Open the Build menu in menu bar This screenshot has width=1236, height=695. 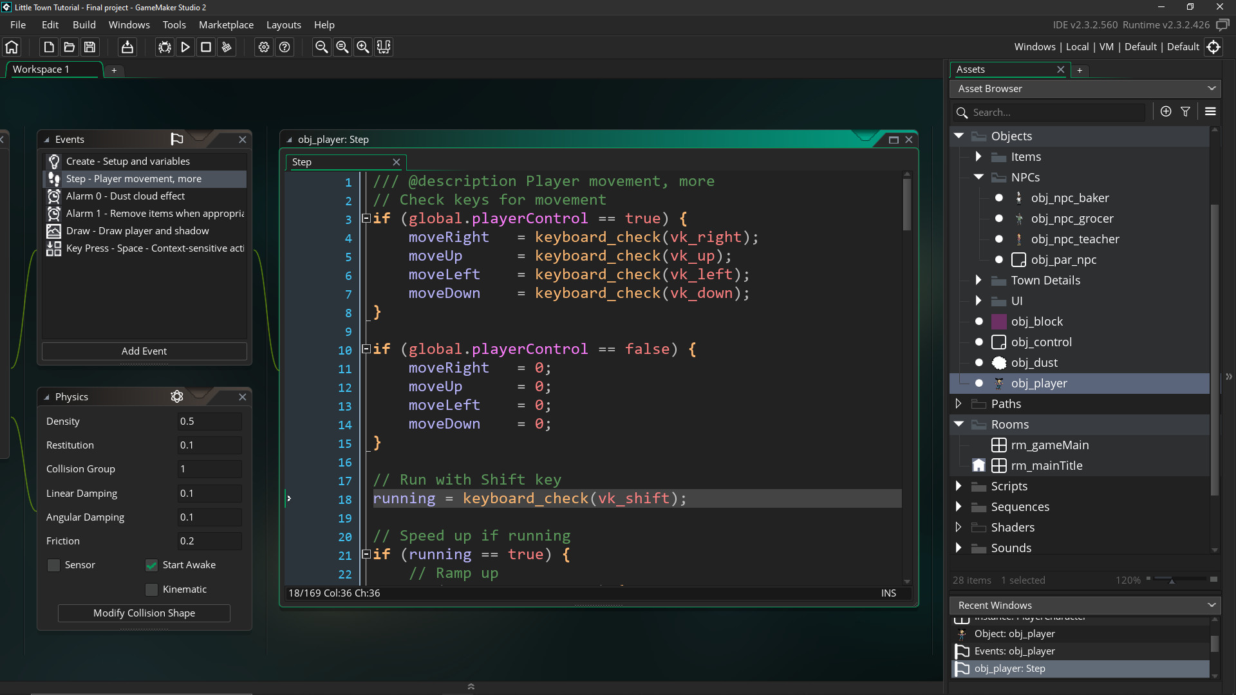point(84,24)
